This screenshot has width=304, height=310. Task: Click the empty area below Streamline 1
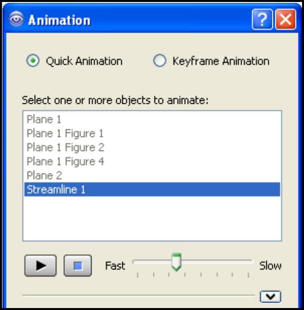[152, 218]
